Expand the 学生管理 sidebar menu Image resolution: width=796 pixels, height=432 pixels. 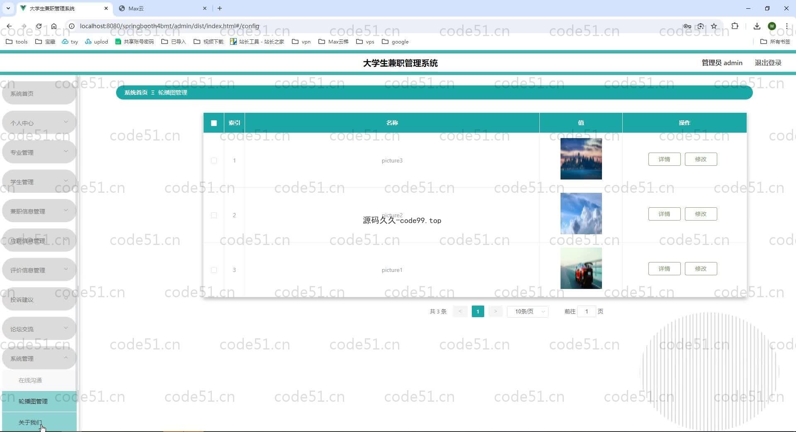coord(39,182)
